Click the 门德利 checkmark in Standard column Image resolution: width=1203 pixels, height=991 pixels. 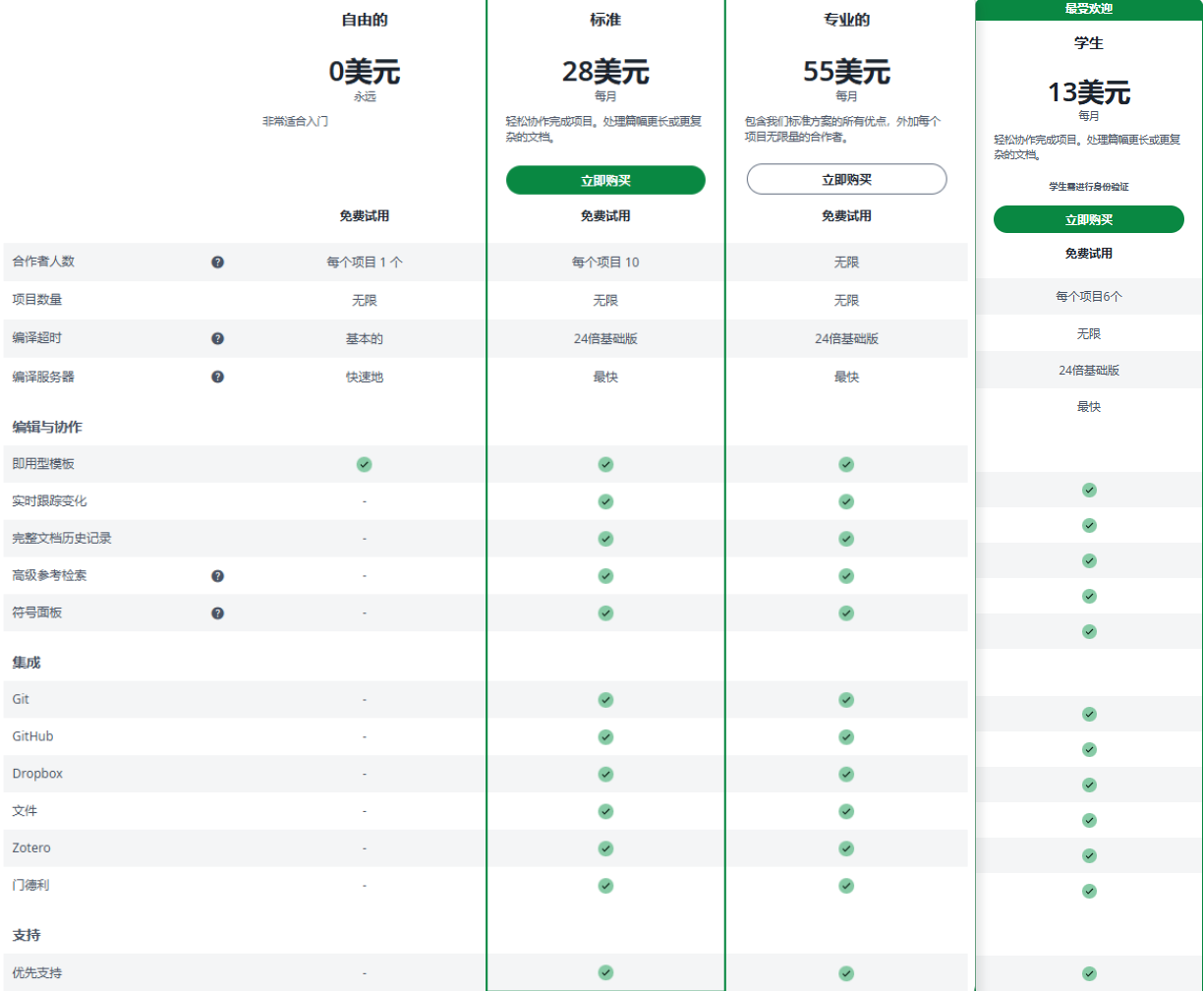[x=606, y=885]
